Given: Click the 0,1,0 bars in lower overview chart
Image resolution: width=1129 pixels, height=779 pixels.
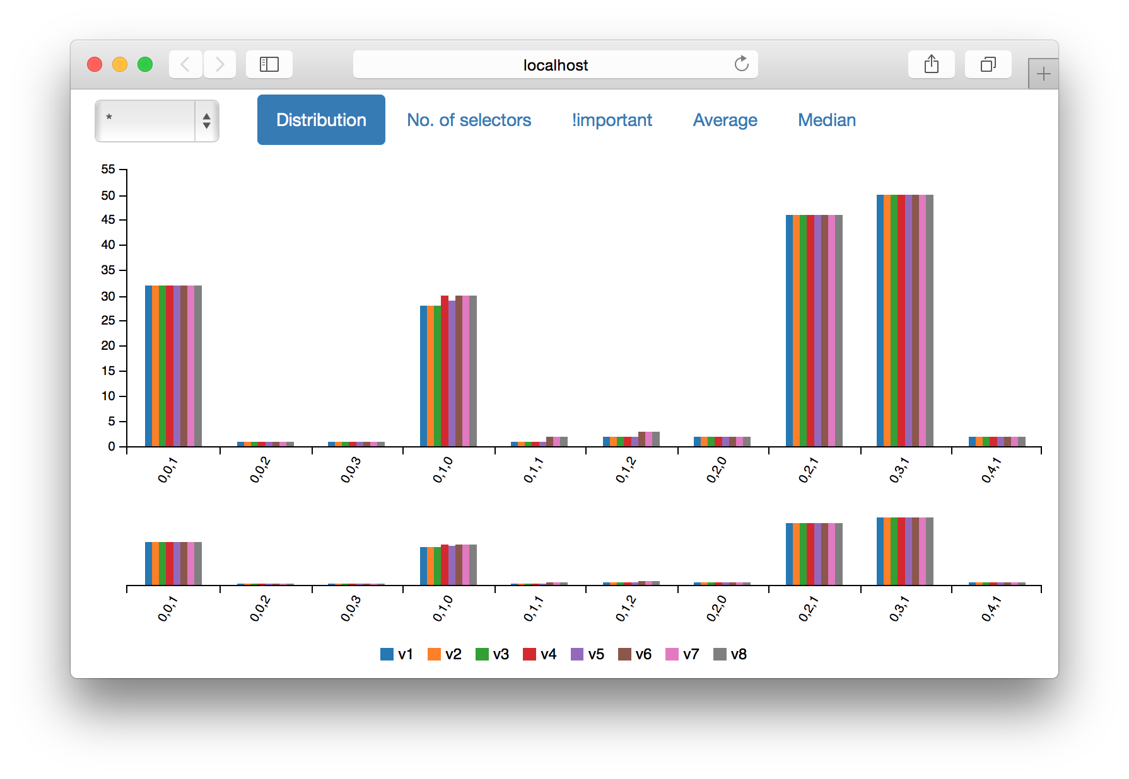Looking at the screenshot, I should tap(448, 565).
